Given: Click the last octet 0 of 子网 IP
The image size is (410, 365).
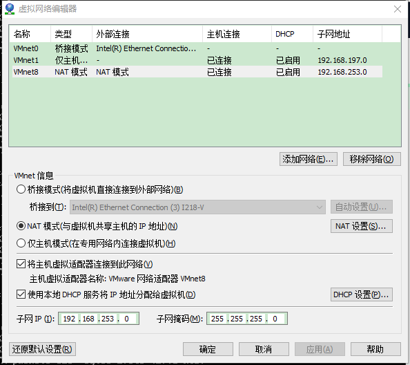Looking at the screenshot, I should pos(126,319).
